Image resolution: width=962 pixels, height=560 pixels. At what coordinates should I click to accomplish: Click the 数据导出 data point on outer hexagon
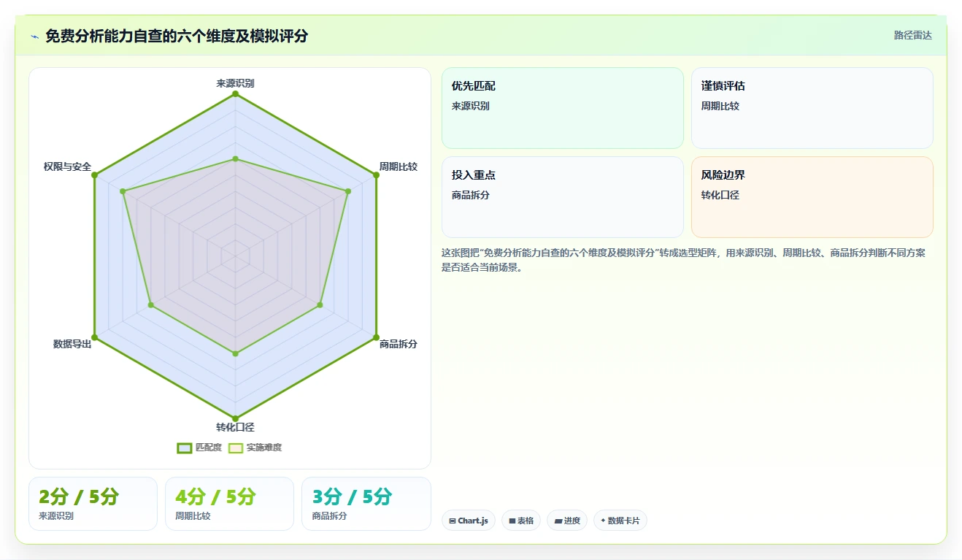94,338
